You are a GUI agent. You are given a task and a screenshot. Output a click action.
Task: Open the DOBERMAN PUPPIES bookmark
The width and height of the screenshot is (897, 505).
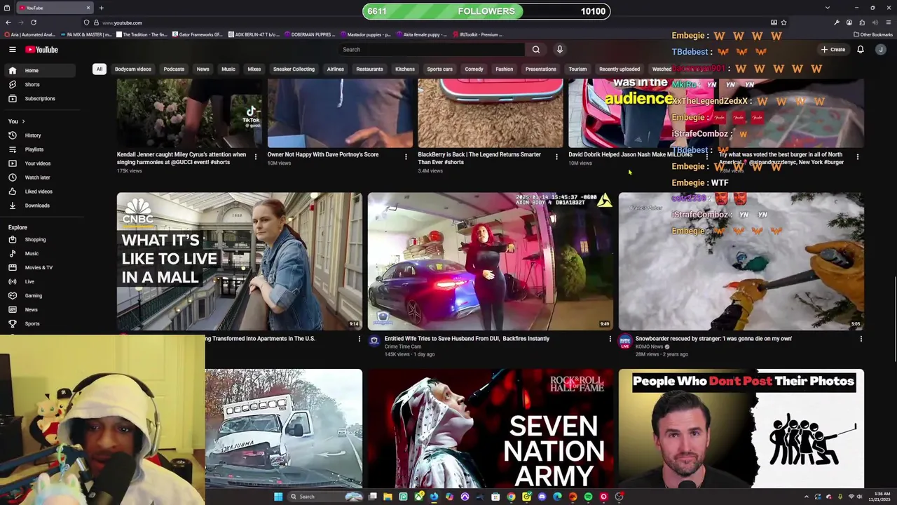(312, 34)
